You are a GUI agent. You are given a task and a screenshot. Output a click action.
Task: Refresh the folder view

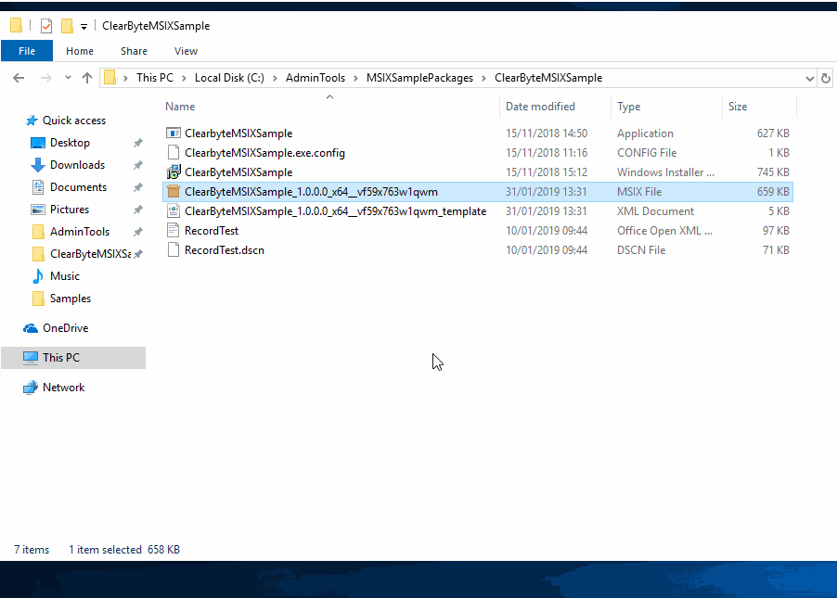tap(826, 79)
